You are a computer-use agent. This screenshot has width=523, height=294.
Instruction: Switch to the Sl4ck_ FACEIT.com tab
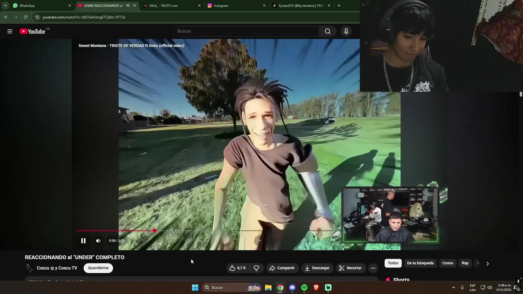[172, 6]
